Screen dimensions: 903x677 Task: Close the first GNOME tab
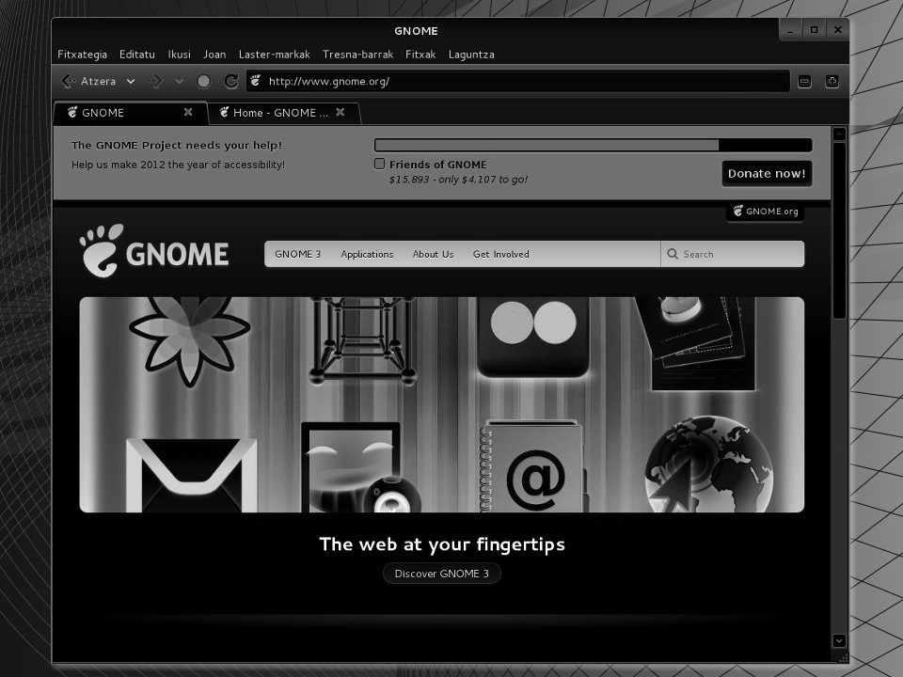coord(188,112)
